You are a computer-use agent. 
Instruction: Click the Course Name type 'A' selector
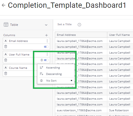pyautogui.click(x=6, y=68)
